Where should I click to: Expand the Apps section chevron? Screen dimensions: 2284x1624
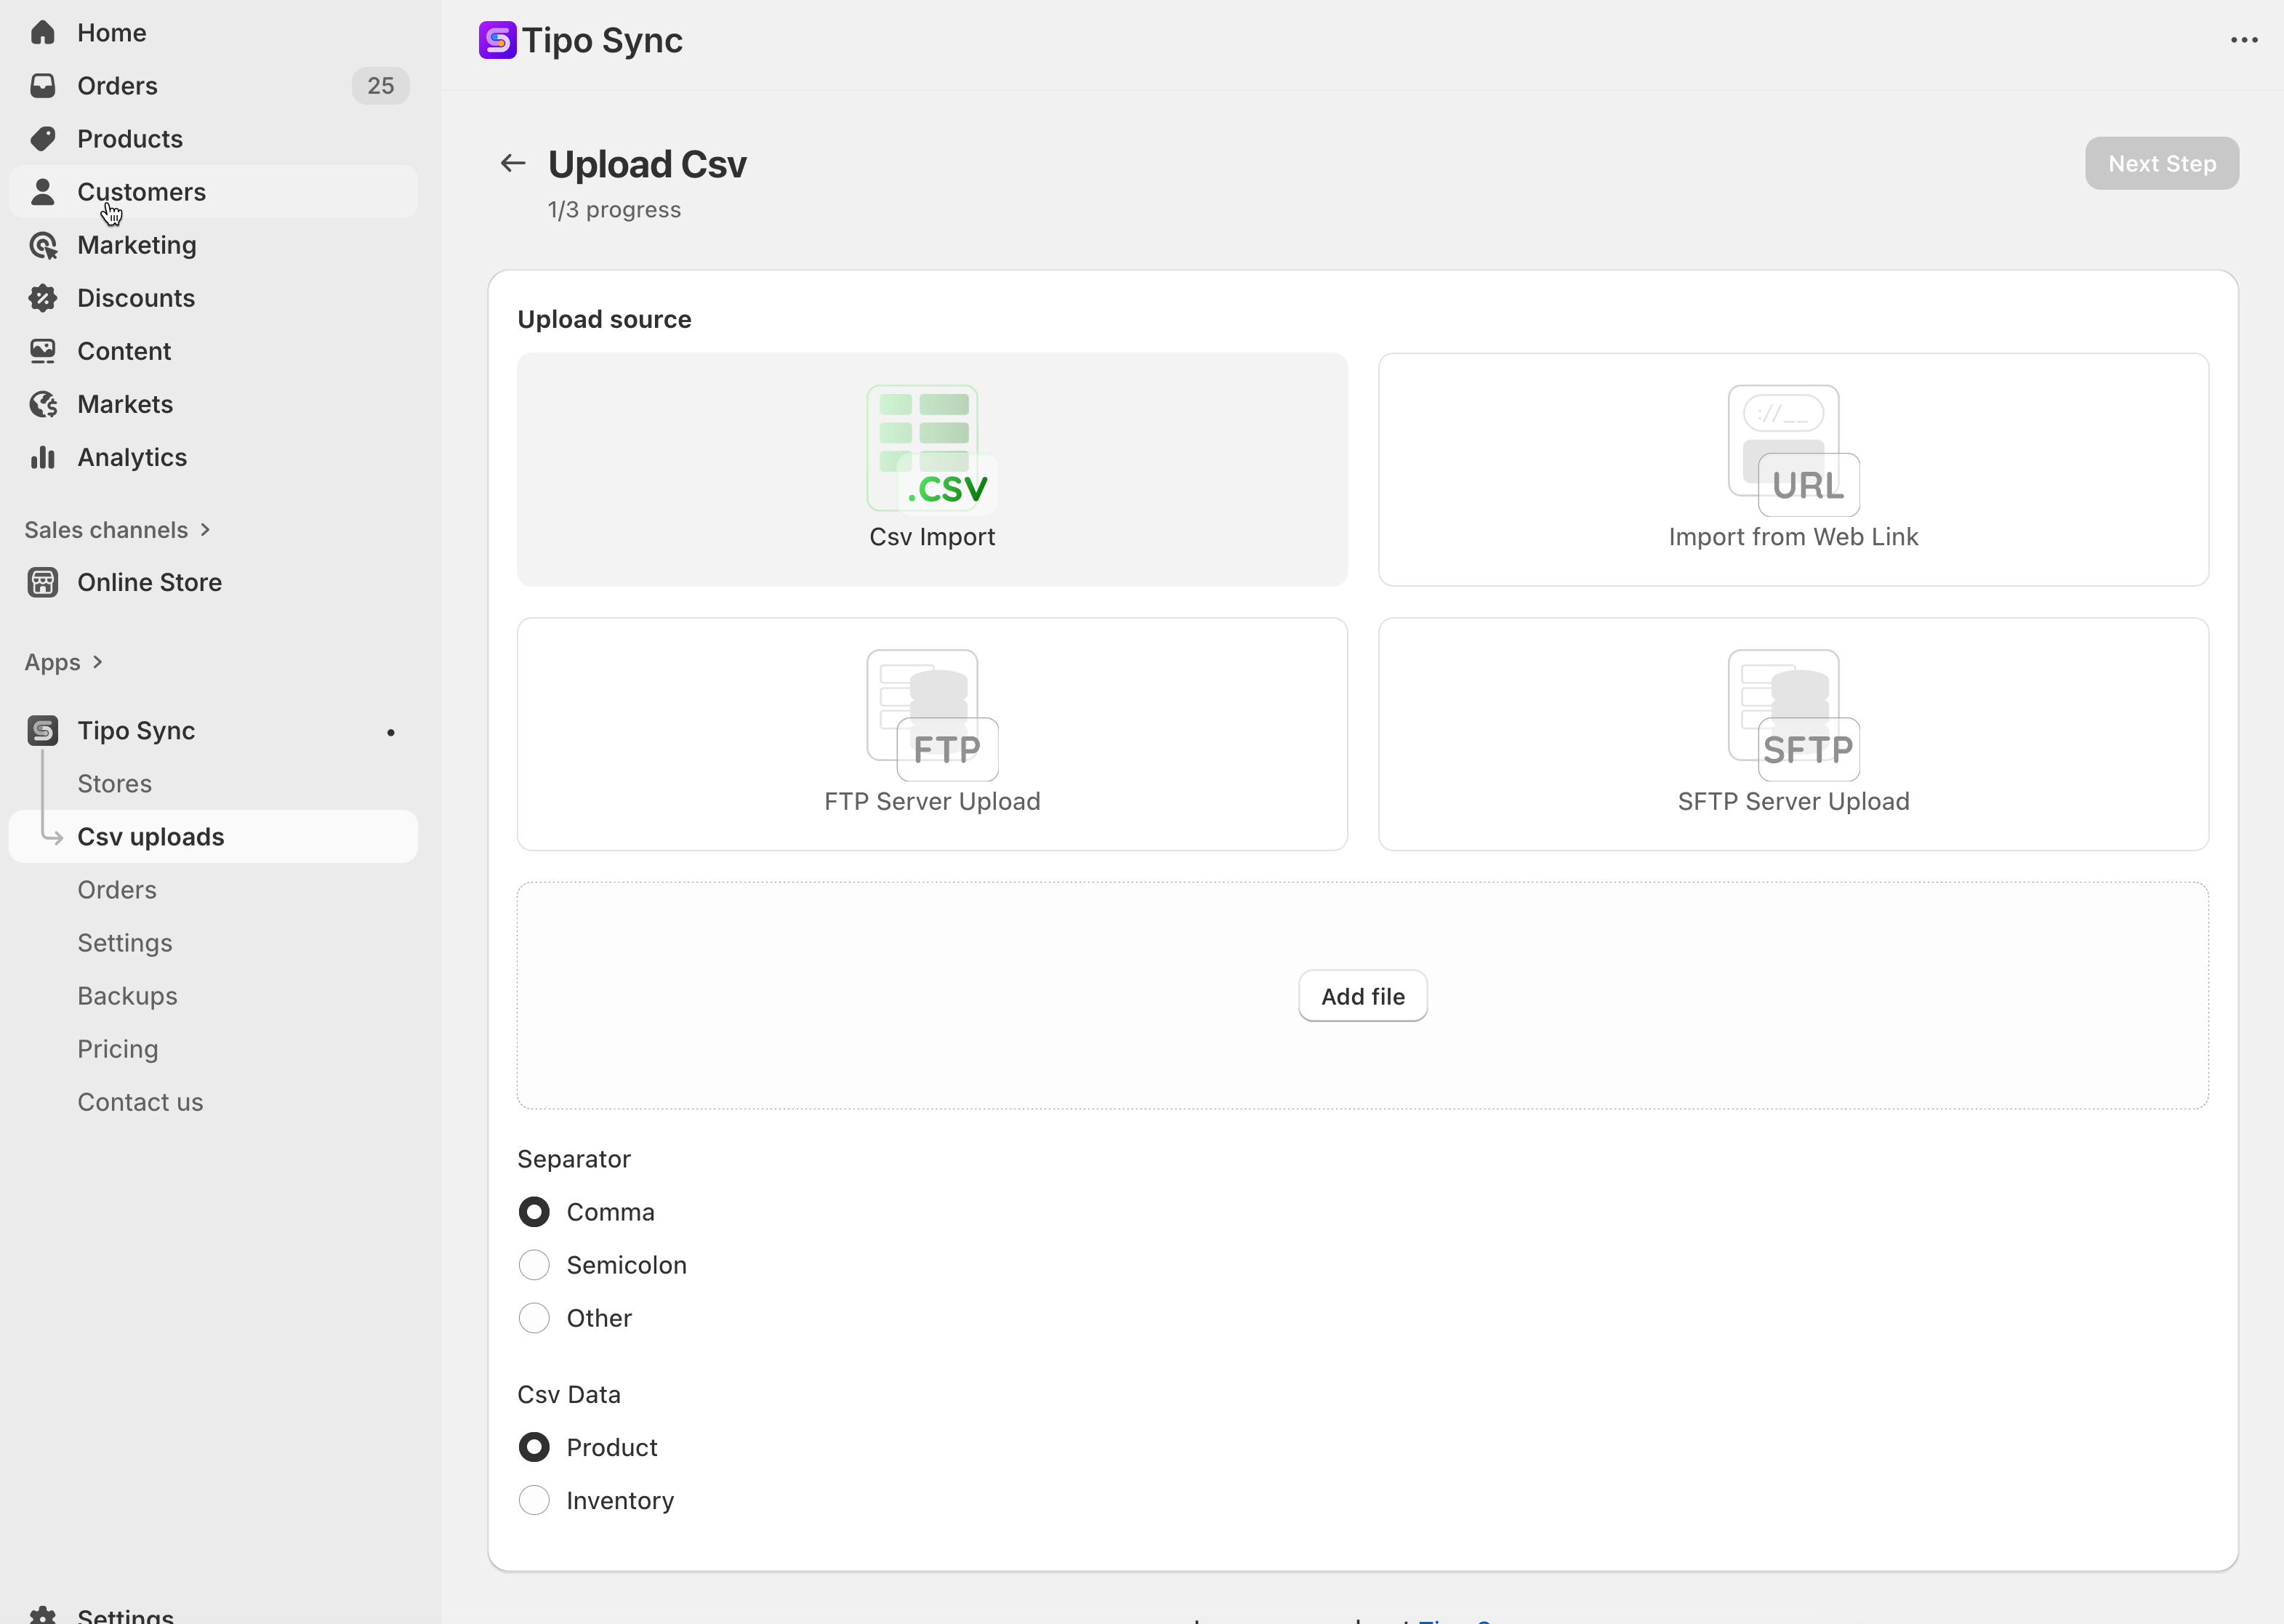pos(97,662)
